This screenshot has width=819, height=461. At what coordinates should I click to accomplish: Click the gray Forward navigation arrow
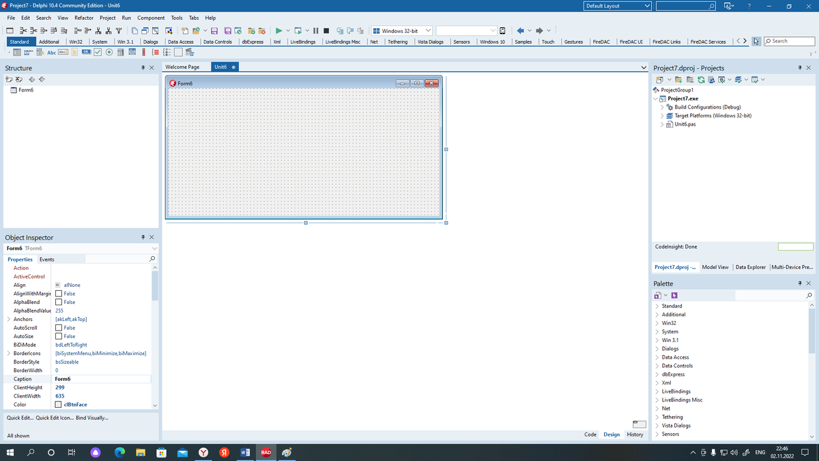pyautogui.click(x=539, y=31)
